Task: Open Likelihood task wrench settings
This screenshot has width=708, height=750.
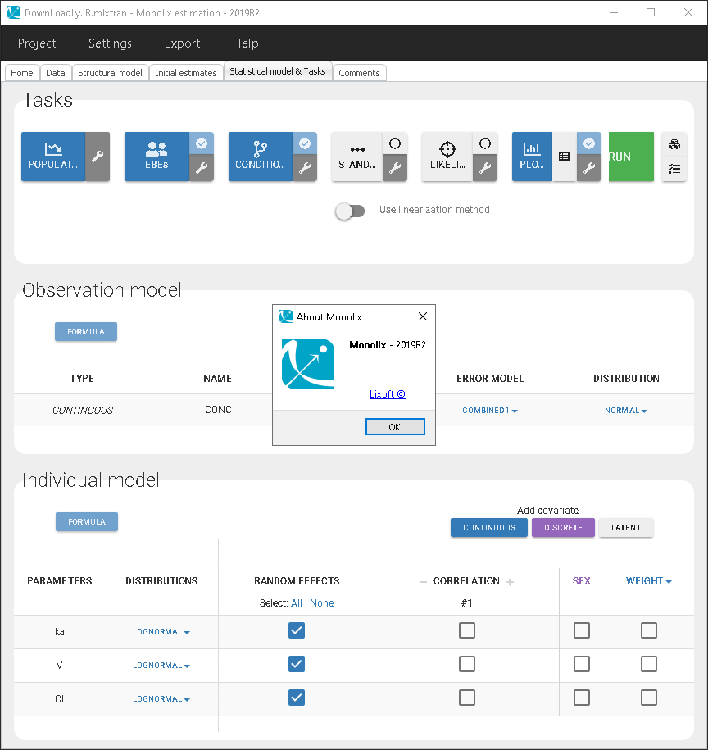Action: point(485,168)
